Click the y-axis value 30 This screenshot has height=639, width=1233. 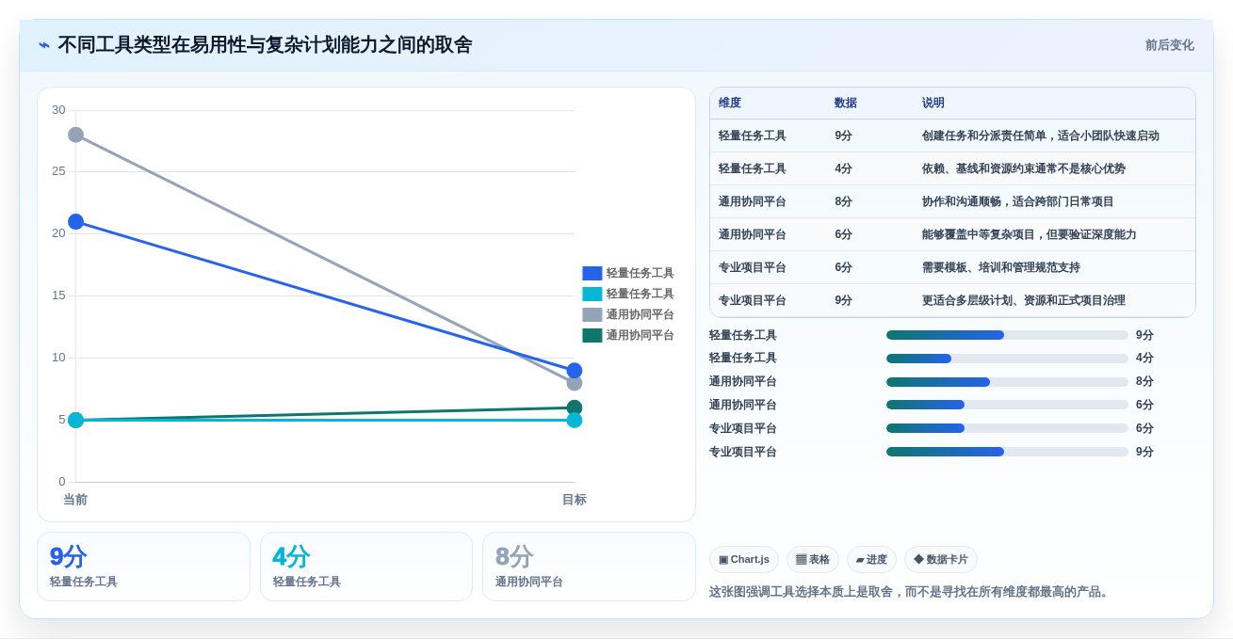pos(58,110)
